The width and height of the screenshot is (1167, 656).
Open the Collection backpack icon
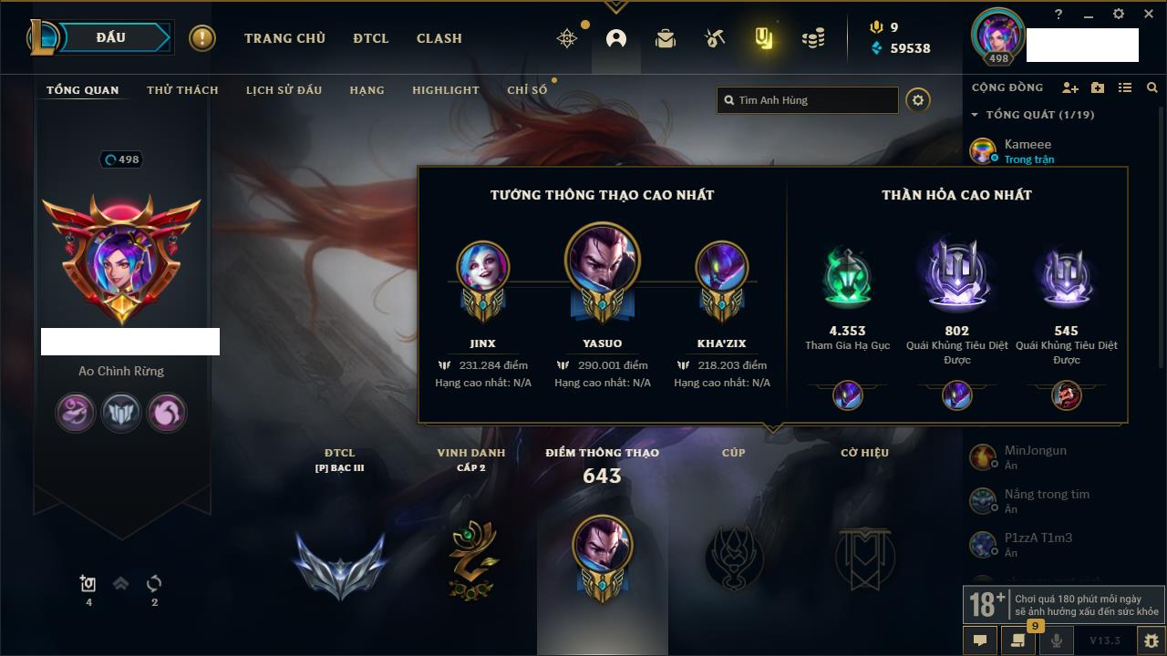[666, 38]
